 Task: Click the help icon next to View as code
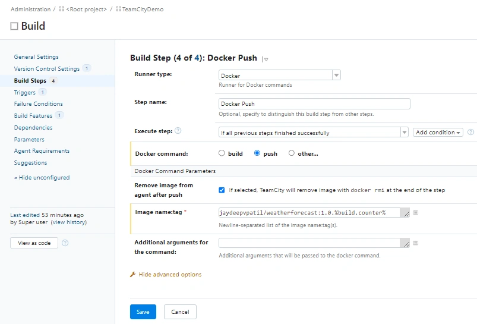coord(65,243)
